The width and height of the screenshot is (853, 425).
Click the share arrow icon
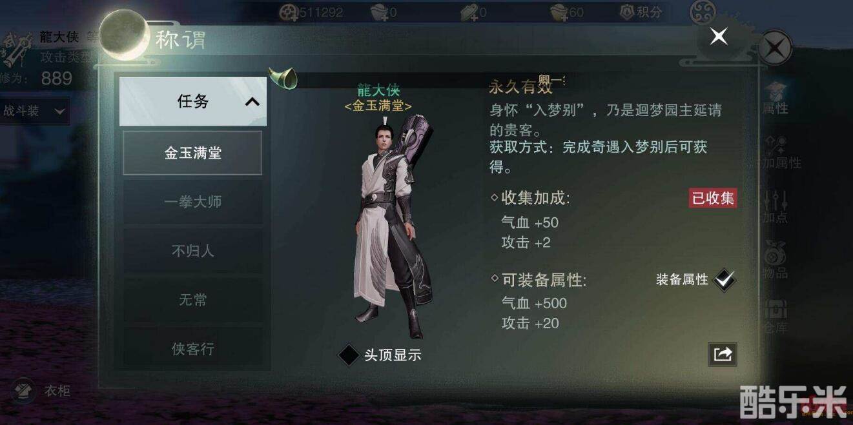pyautogui.click(x=723, y=354)
